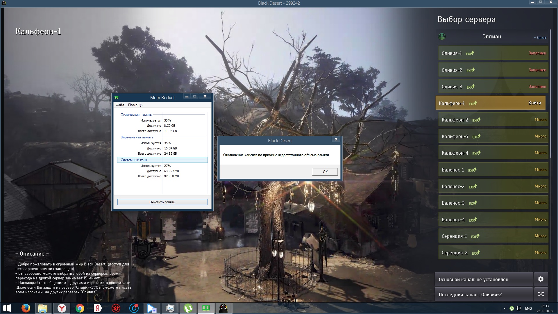Switch to Mem Reduct in the taskbar
558x314 pixels.
coord(206,308)
